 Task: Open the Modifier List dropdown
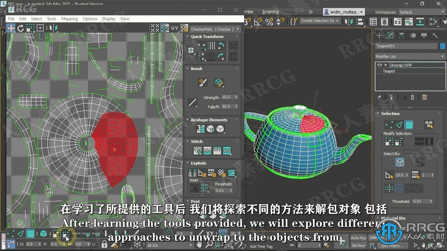[410, 56]
